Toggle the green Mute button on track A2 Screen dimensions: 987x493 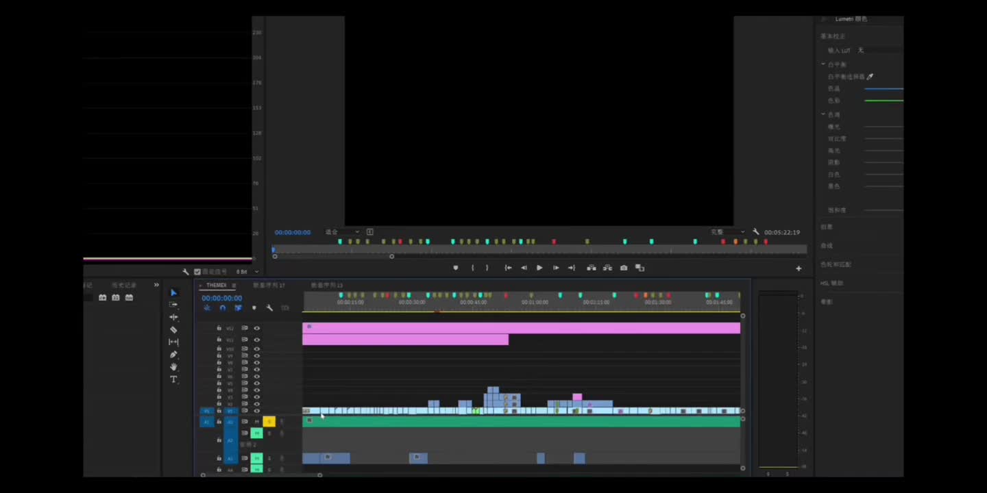256,433
